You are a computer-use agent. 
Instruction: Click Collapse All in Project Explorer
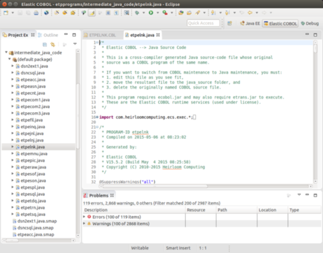(x=44, y=45)
